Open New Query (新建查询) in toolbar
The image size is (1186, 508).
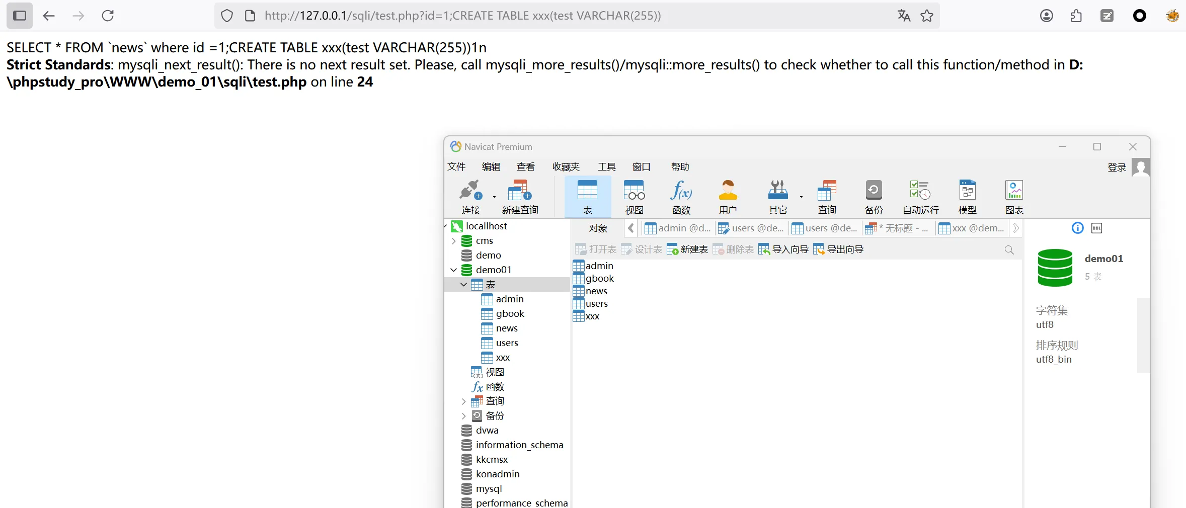(x=520, y=196)
